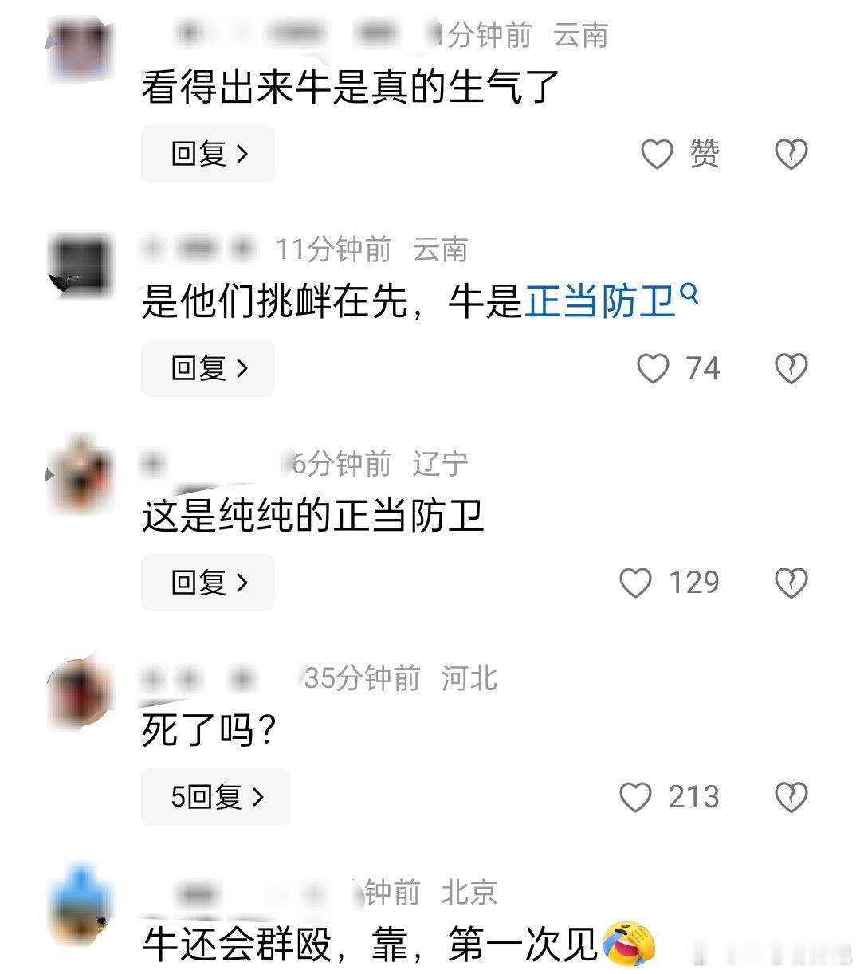Image resolution: width=860 pixels, height=974 pixels.
Task: Dislike the comment '这是纯纯的正当防卫'
Action: (x=791, y=583)
